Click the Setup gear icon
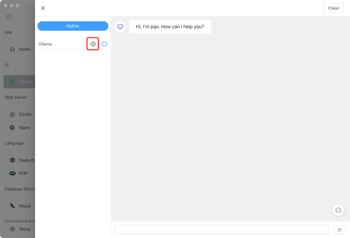Image resolution: width=350 pixels, height=238 pixels. (13, 229)
